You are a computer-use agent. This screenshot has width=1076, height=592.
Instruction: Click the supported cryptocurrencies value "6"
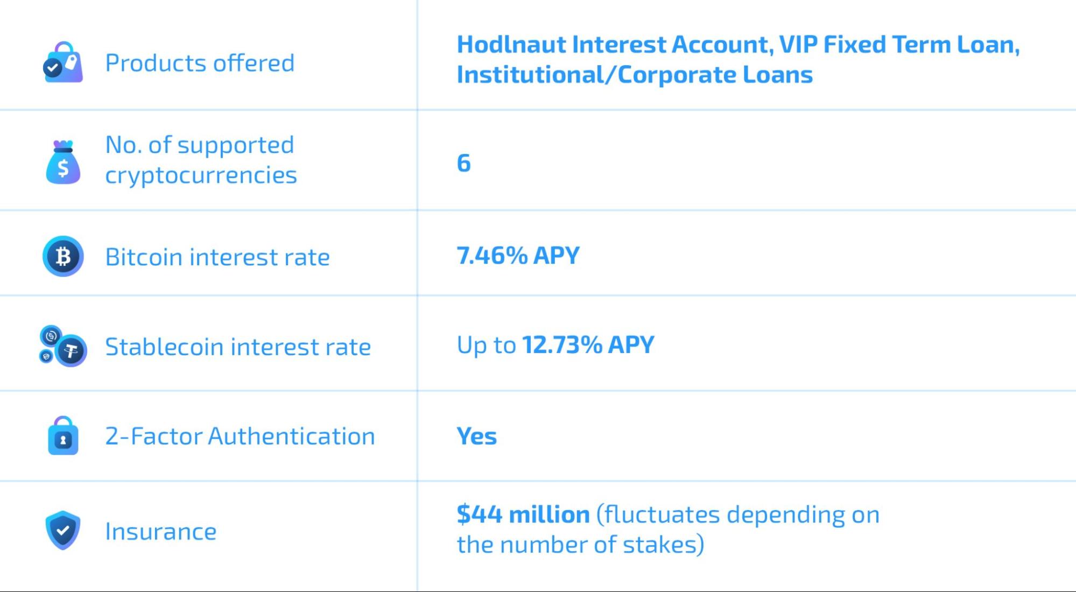click(463, 163)
